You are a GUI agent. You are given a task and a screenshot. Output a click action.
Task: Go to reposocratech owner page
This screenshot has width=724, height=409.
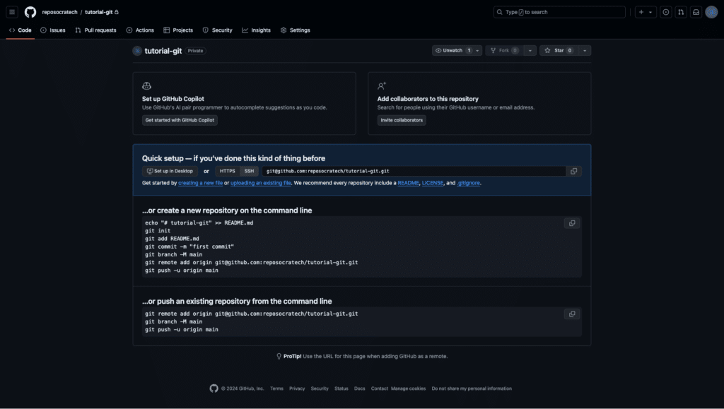(59, 12)
